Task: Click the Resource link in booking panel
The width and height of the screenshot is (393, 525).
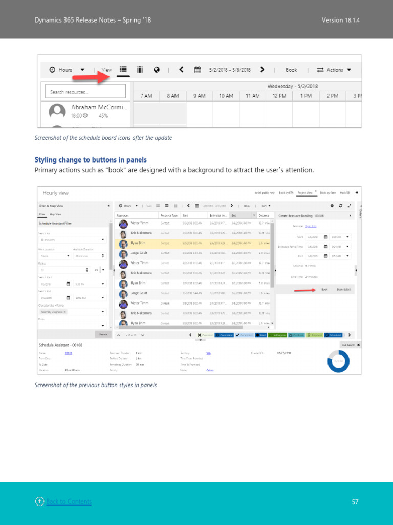Action: (x=311, y=226)
